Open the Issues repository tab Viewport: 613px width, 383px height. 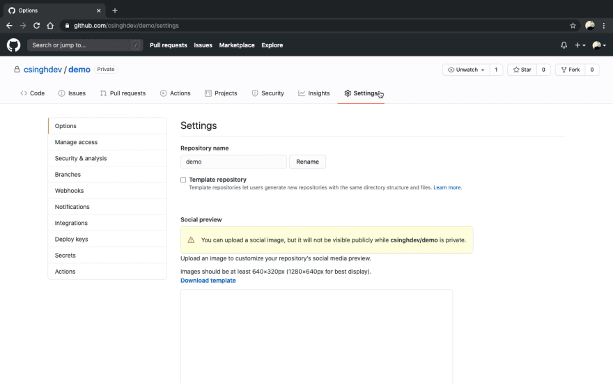(x=72, y=93)
